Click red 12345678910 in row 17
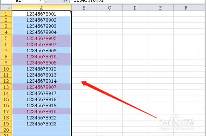 point(42,111)
